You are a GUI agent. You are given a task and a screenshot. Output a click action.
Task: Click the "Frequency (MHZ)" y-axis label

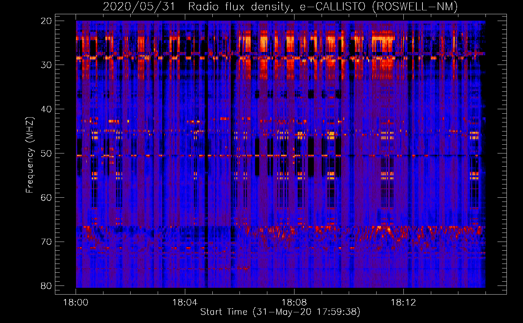click(30, 155)
